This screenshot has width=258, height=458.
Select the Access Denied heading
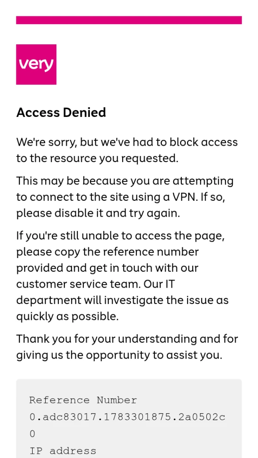point(61,112)
